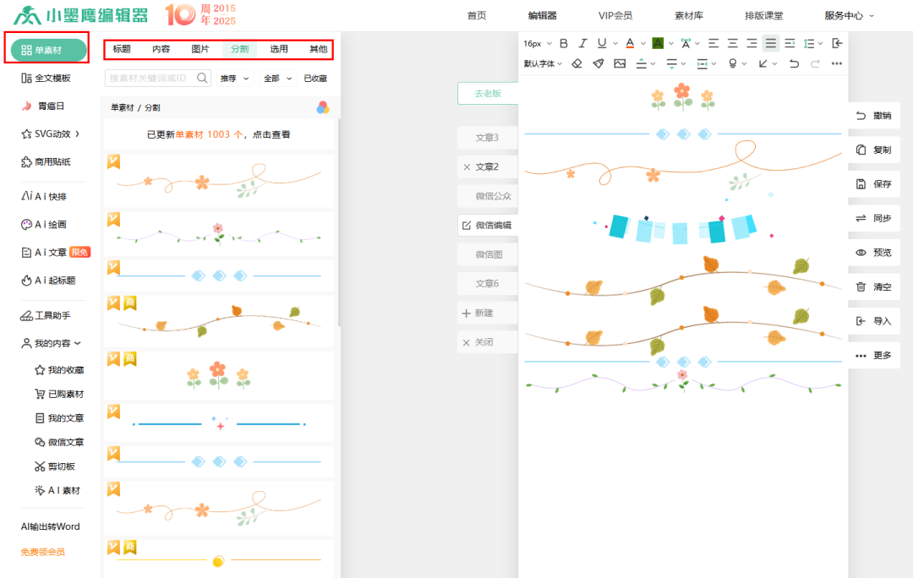Click the tricolor palette color icon

pos(323,107)
